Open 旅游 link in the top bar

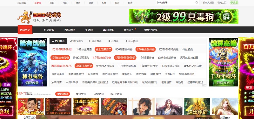(117, 3)
